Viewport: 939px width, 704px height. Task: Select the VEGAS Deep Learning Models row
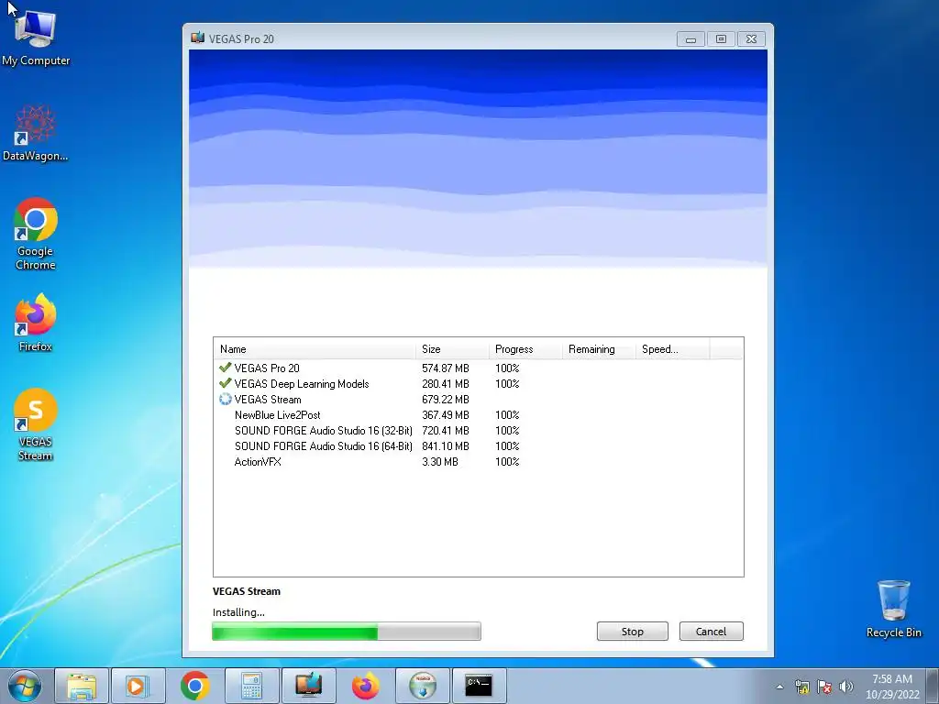(478, 384)
